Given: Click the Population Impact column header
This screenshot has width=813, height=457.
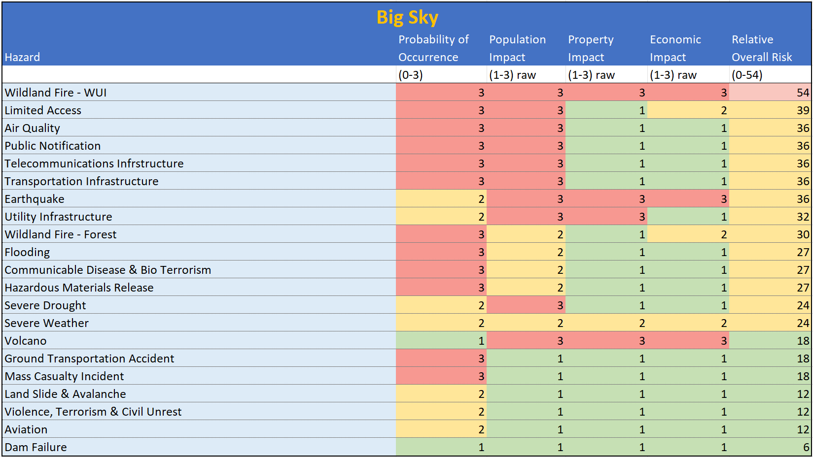Looking at the screenshot, I should point(517,48).
